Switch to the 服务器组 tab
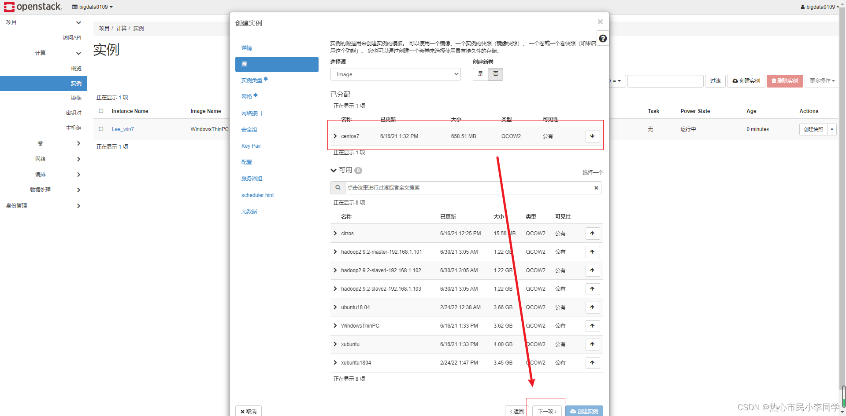The image size is (846, 416). (252, 179)
